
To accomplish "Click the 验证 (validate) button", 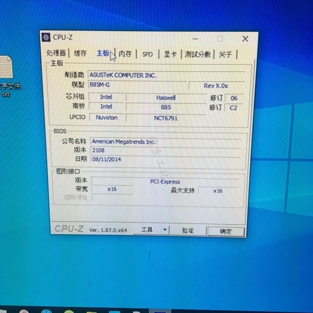I will coord(188,230).
